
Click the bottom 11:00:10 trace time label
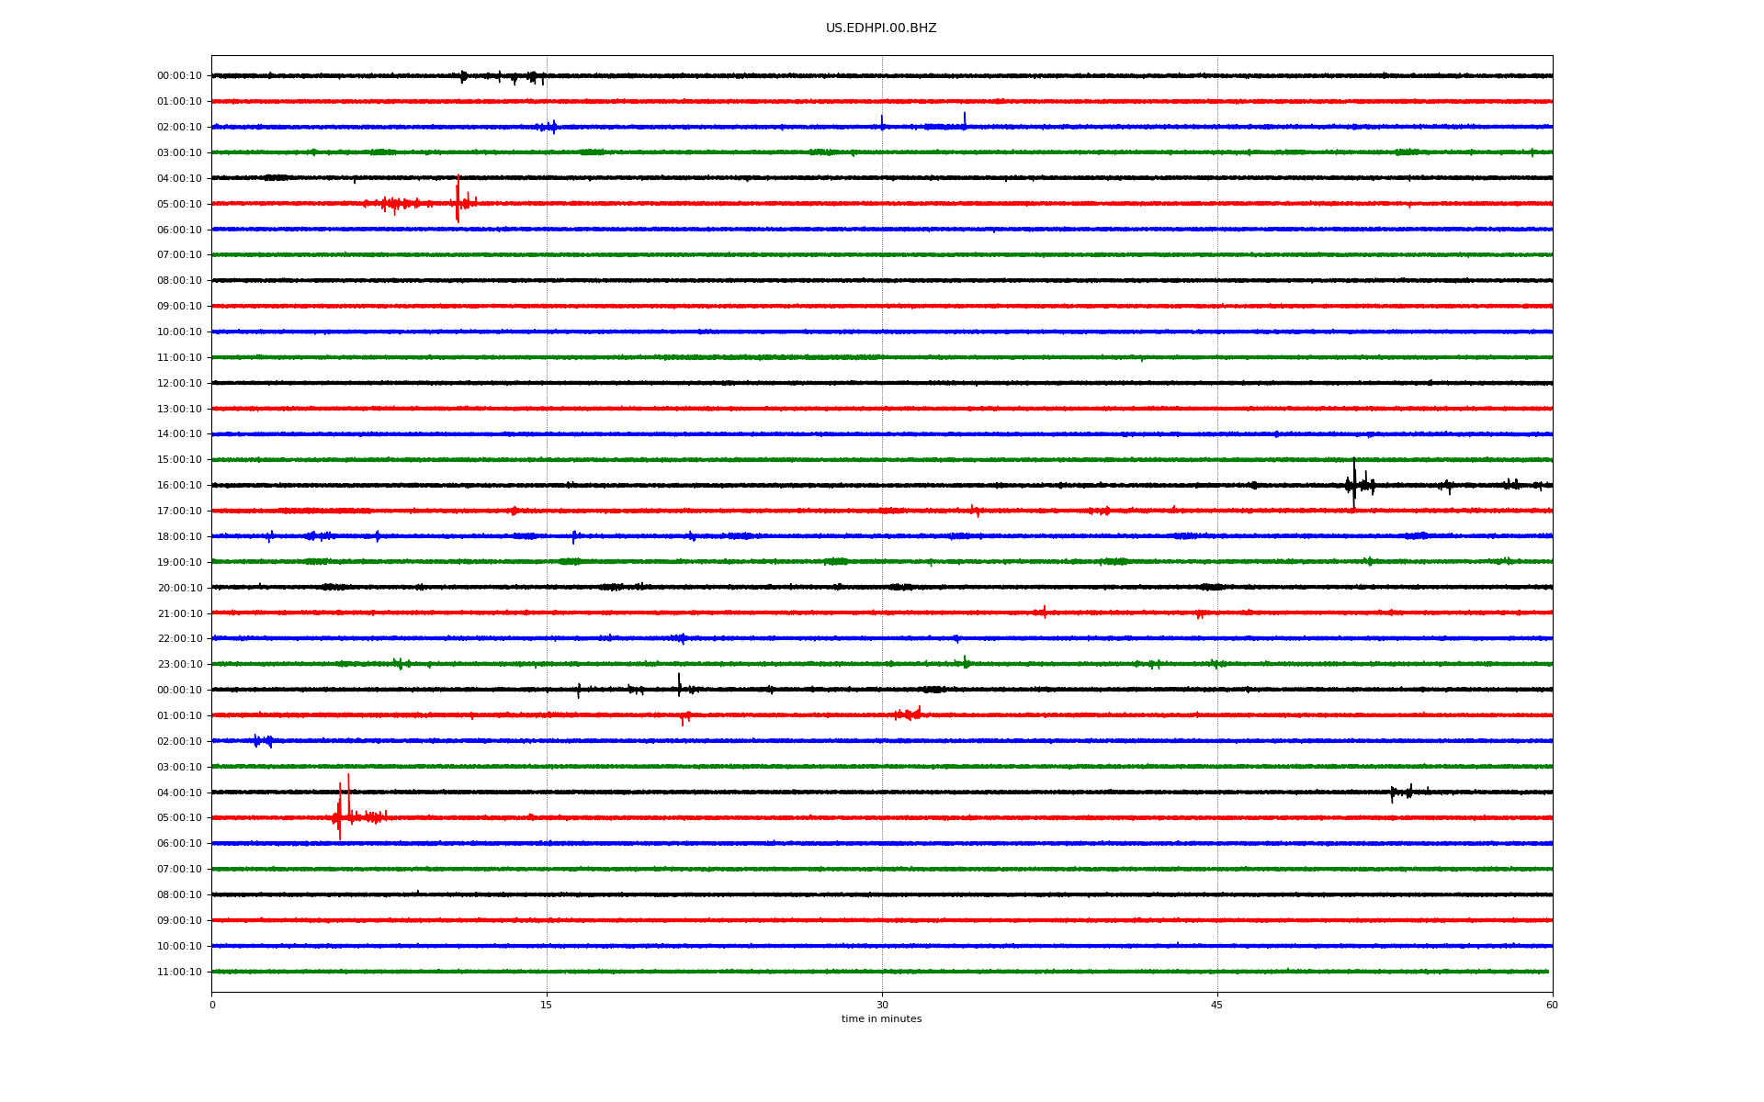coord(179,972)
